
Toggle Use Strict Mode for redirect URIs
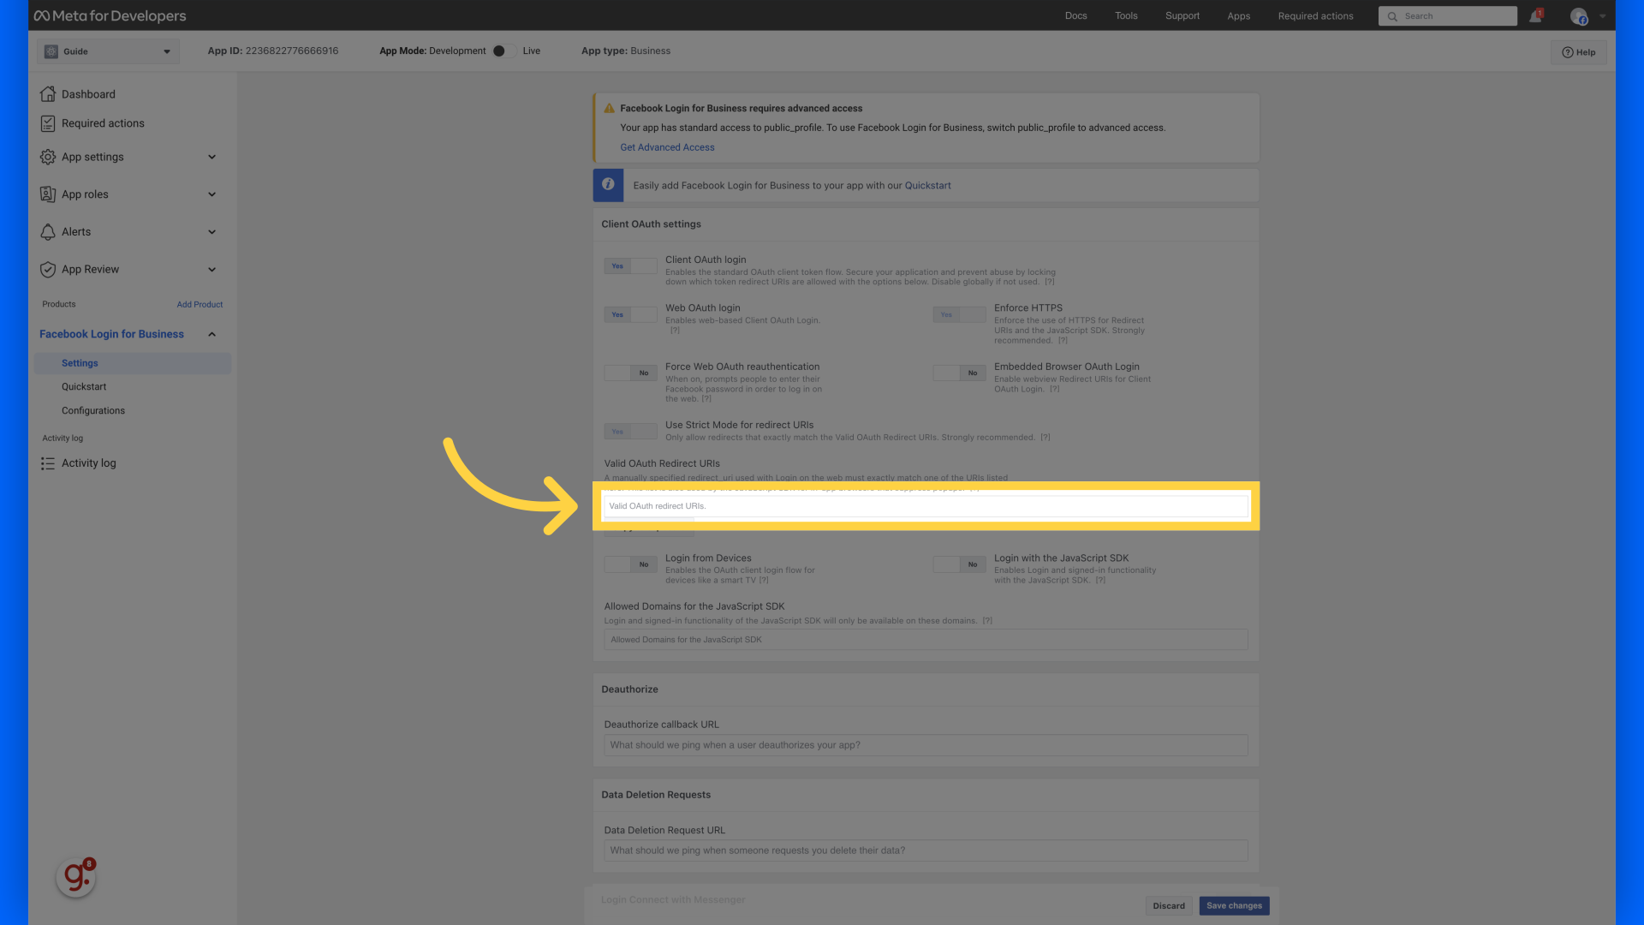click(x=630, y=432)
